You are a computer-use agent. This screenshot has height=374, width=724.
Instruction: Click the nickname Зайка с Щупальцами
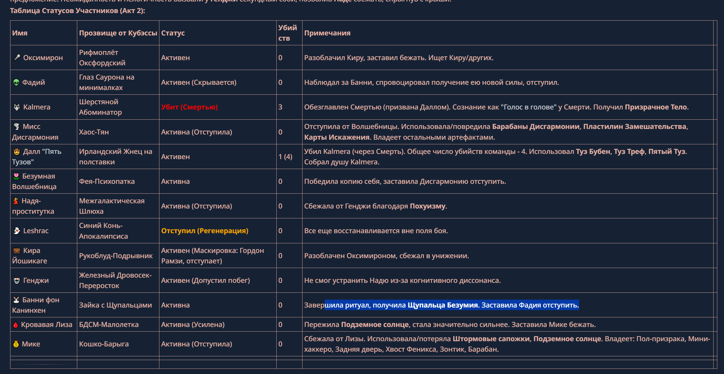(x=116, y=305)
